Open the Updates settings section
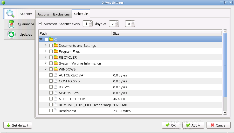Viewport: 234px width, 133px height. (x=19, y=34)
